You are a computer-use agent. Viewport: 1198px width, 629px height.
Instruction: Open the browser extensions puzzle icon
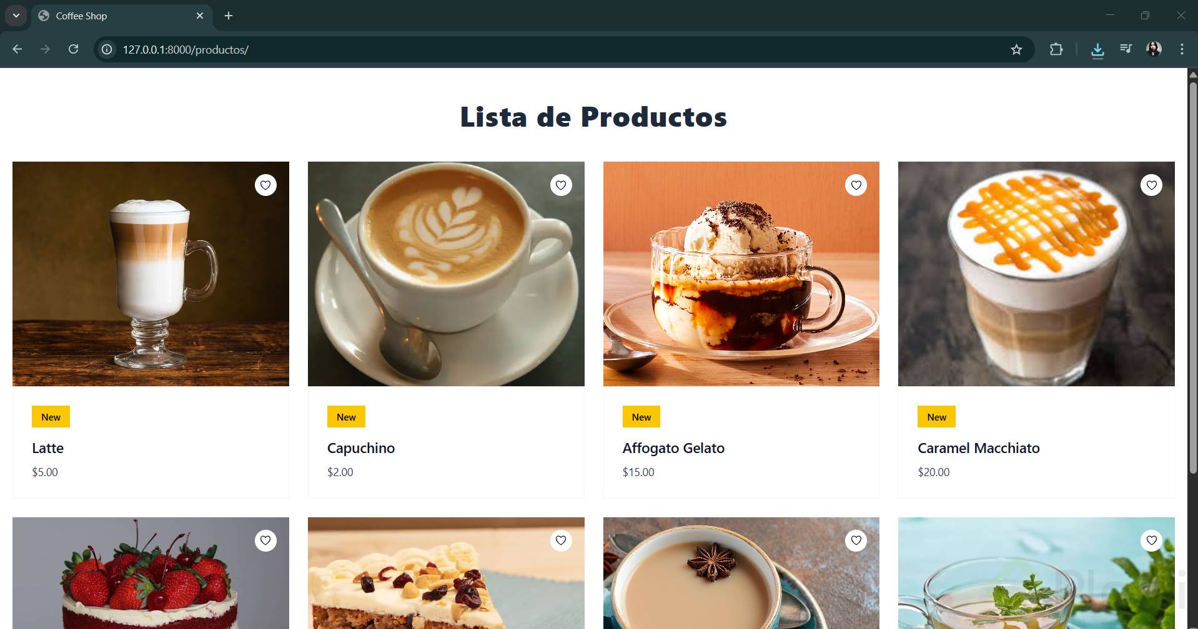[x=1056, y=49]
